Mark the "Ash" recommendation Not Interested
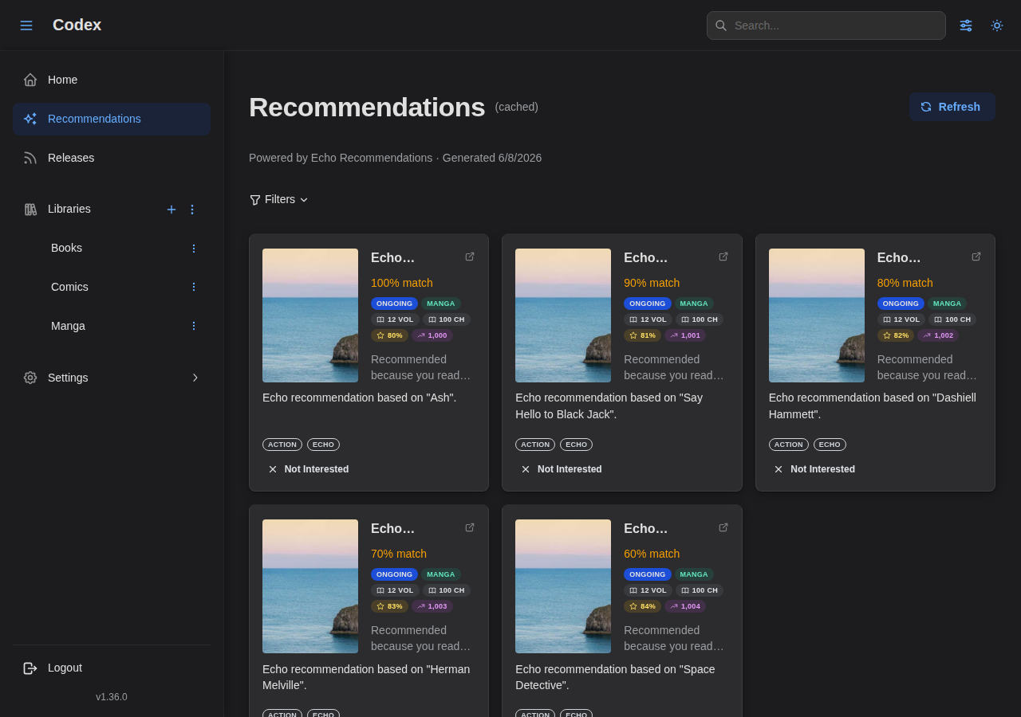This screenshot has height=717, width=1021. [x=309, y=469]
